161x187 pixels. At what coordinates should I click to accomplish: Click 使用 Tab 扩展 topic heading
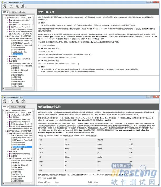46,12
